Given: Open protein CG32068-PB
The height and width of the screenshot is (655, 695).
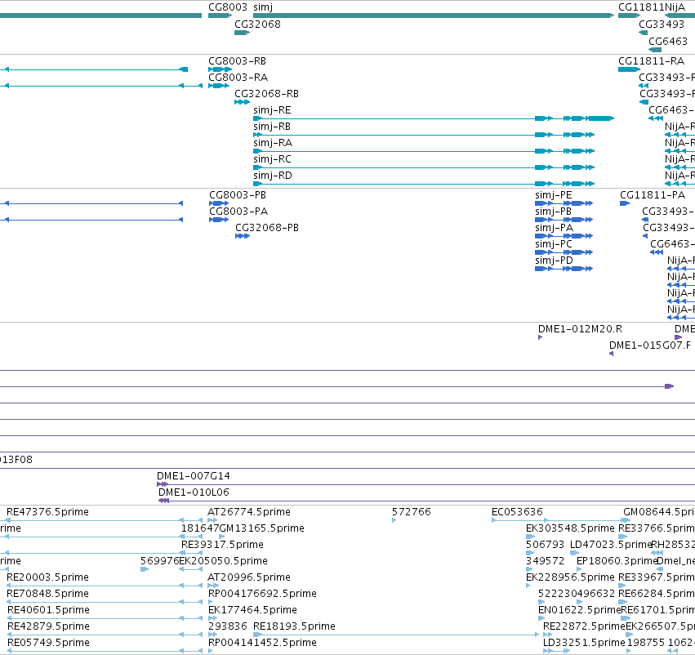Looking at the screenshot, I should click(x=267, y=228).
